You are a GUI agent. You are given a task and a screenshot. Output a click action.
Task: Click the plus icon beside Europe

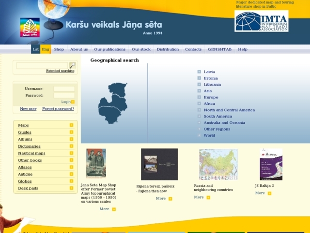(199, 97)
